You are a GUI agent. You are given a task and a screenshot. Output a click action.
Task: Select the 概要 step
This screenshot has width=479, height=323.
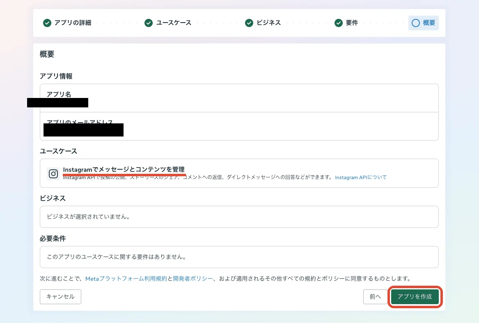tap(424, 23)
